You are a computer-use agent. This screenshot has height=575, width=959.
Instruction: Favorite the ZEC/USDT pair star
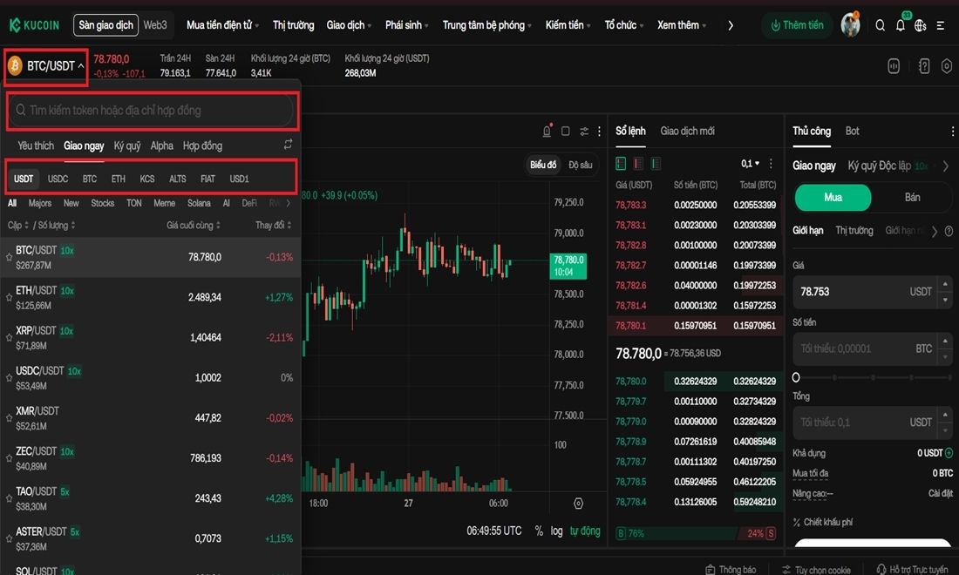coord(9,458)
